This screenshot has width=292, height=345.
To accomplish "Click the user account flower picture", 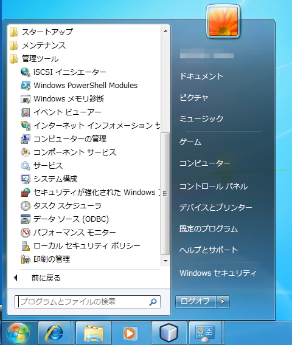I will pos(223,21).
